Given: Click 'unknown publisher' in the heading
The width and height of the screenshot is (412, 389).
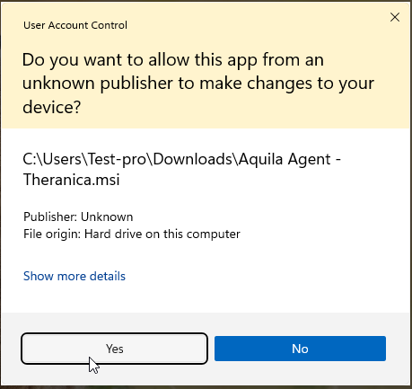Looking at the screenshot, I should (x=98, y=84).
